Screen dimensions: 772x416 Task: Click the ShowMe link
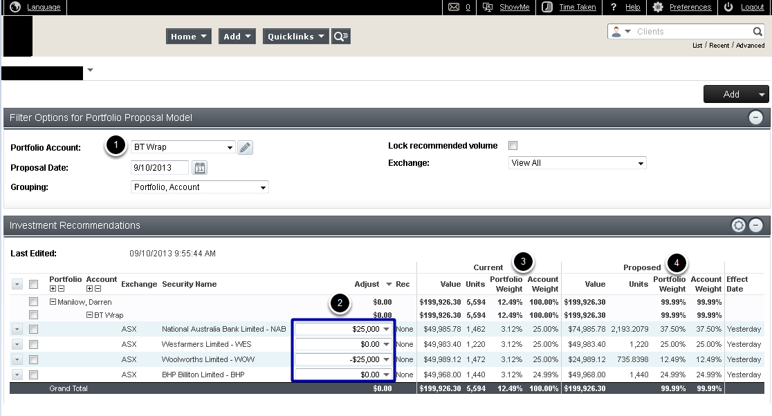515,7
